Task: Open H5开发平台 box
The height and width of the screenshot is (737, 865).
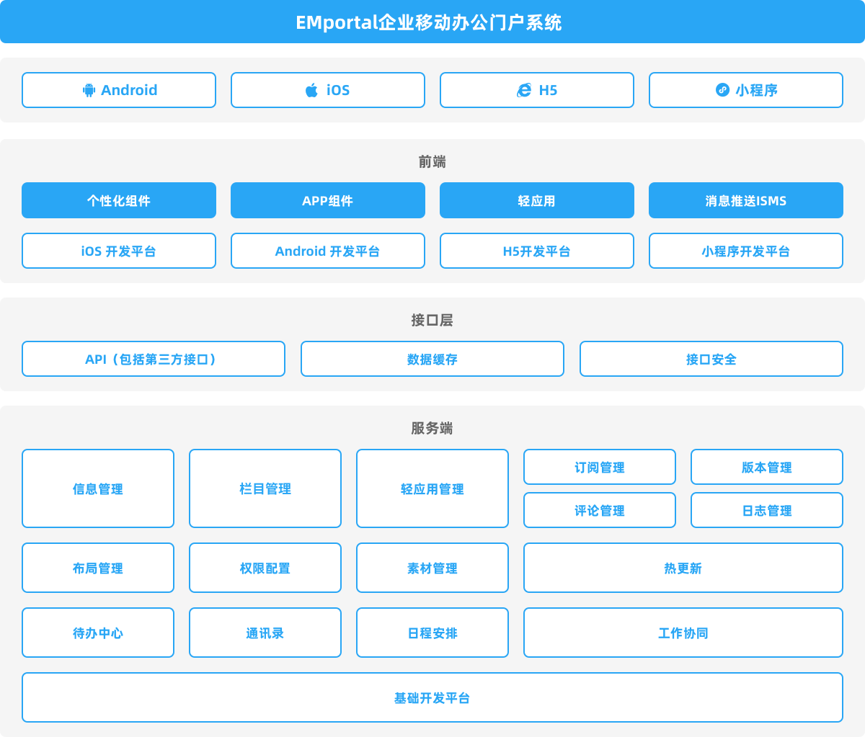Action: click(x=537, y=251)
